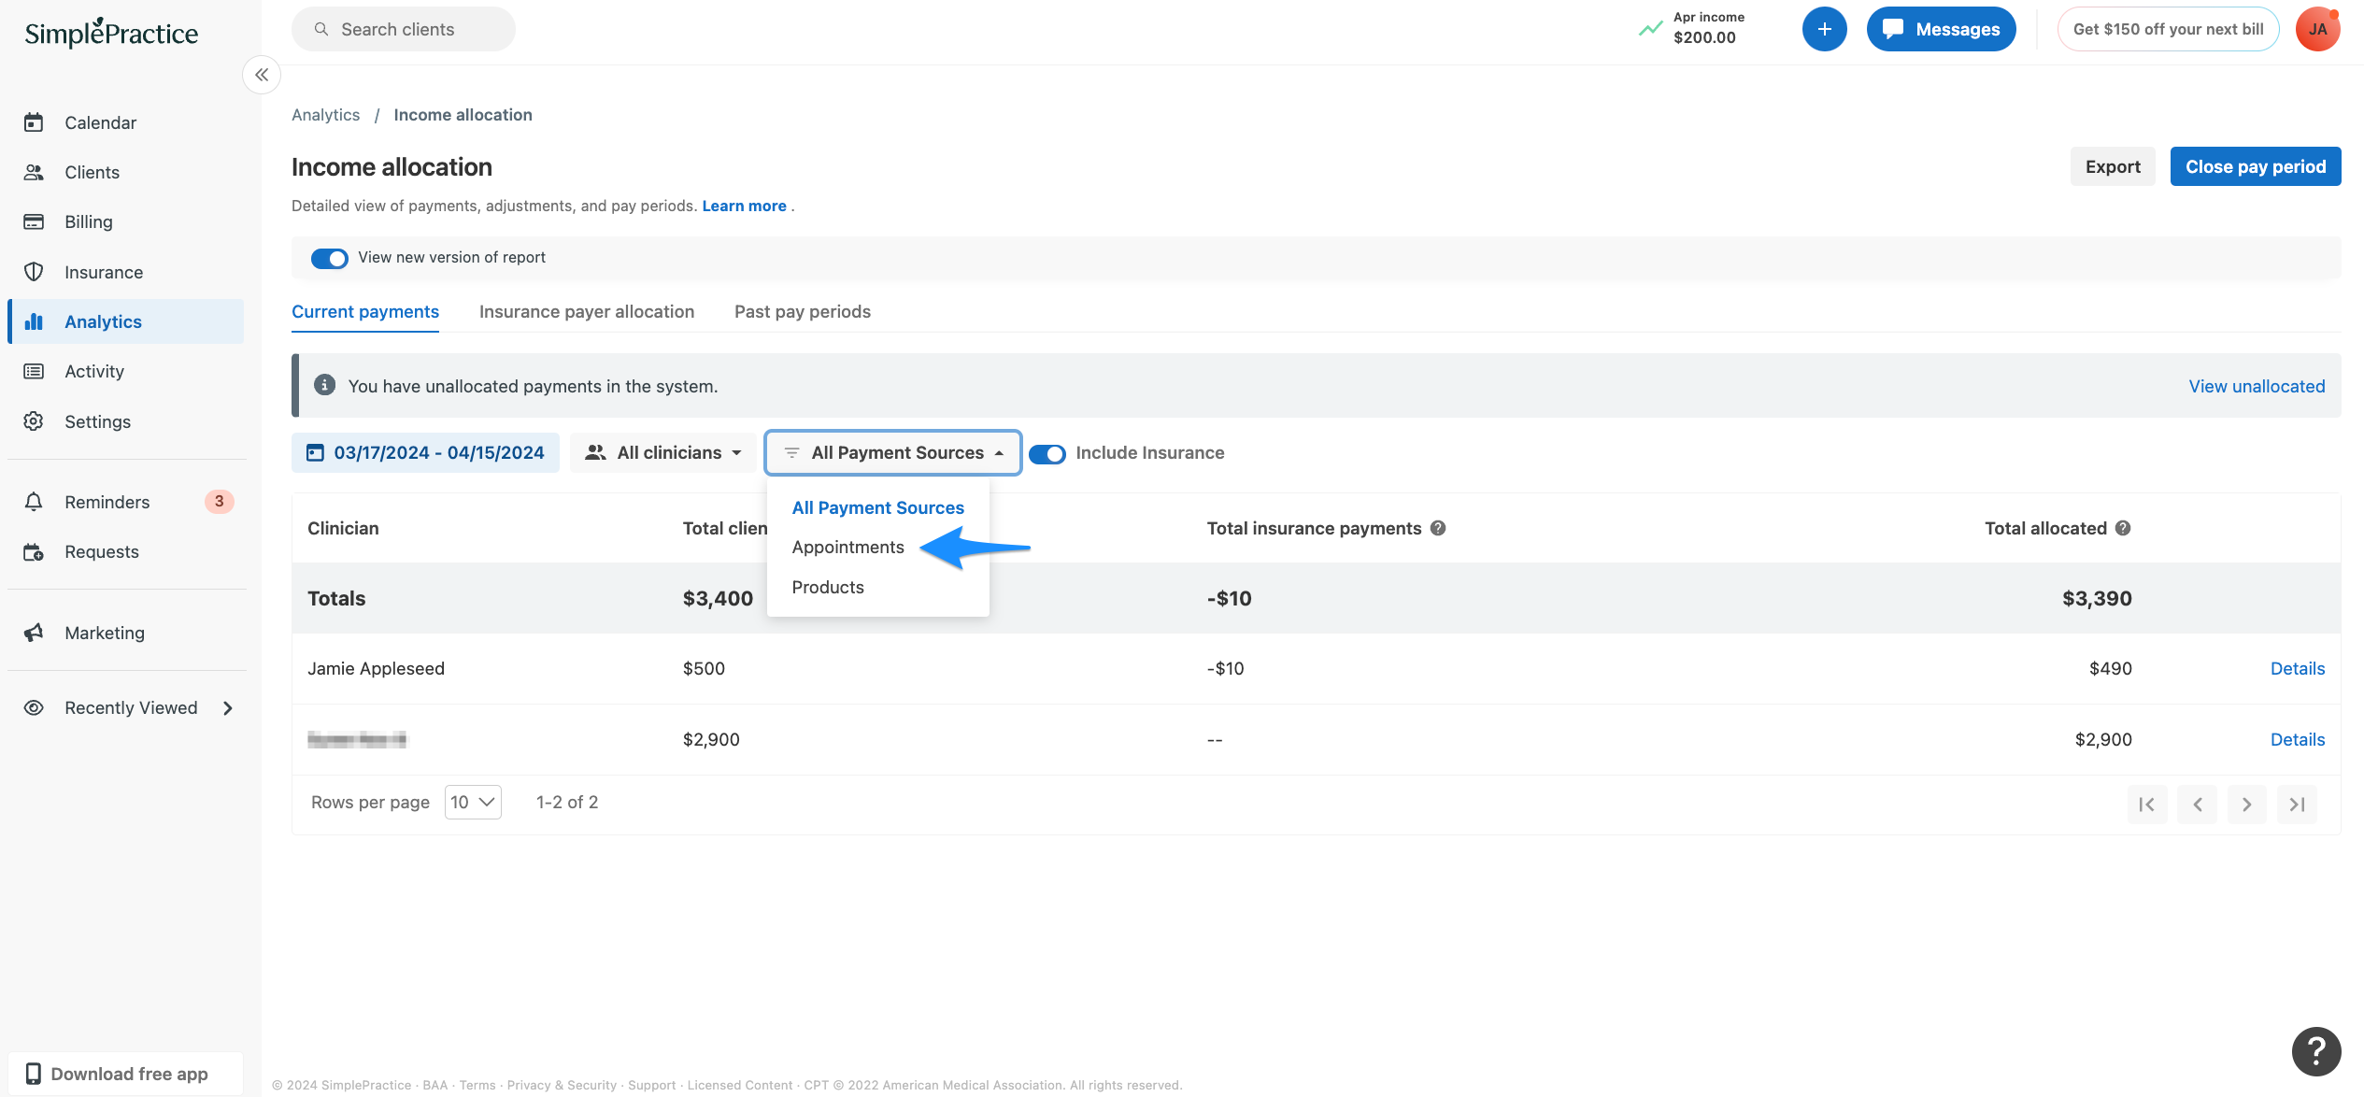
Task: Click View unallocated link
Action: coord(2257,386)
